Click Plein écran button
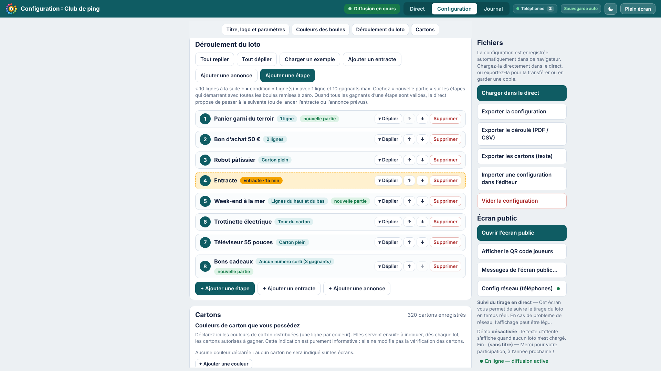 click(638, 9)
